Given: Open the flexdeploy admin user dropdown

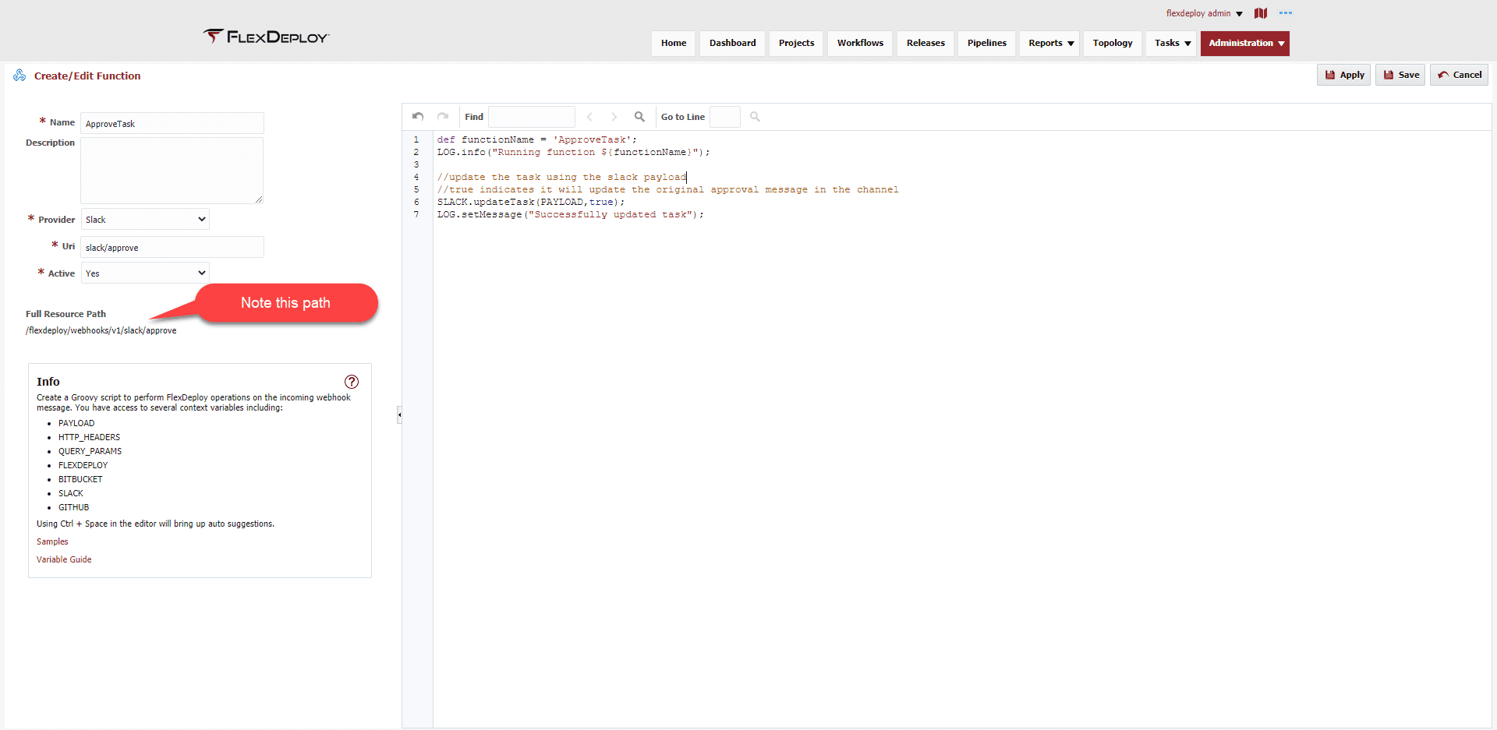Looking at the screenshot, I should tap(1204, 13).
